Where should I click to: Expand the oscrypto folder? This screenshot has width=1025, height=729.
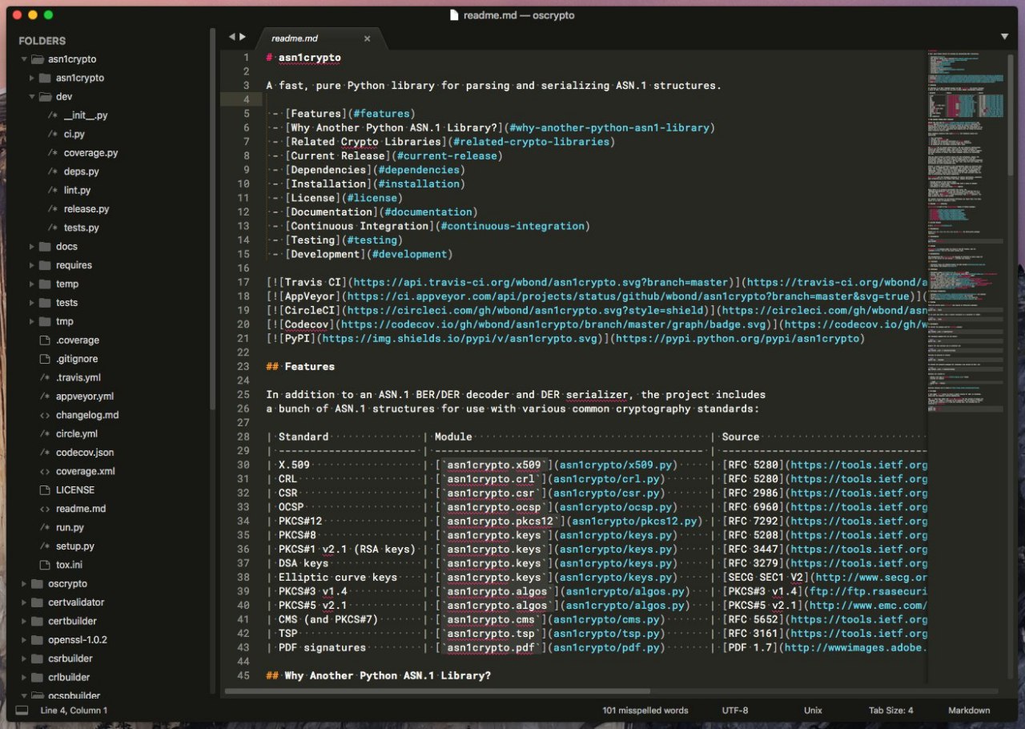tap(25, 584)
